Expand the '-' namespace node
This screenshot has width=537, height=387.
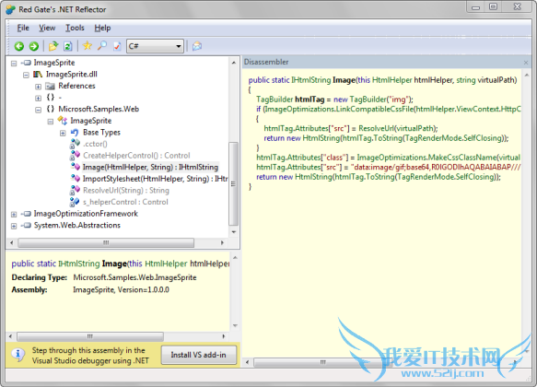39,99
